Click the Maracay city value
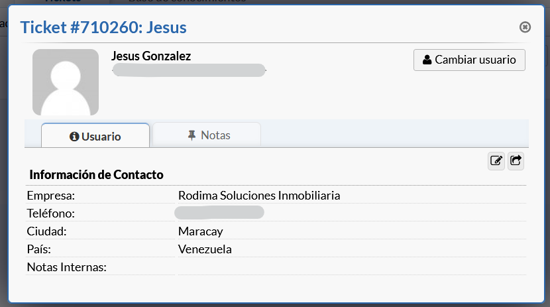 click(x=201, y=231)
